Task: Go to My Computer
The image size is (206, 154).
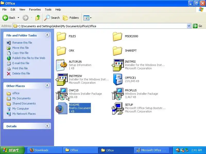Action: click(x=21, y=109)
